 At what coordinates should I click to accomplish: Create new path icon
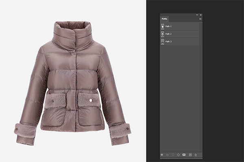coord(190,155)
